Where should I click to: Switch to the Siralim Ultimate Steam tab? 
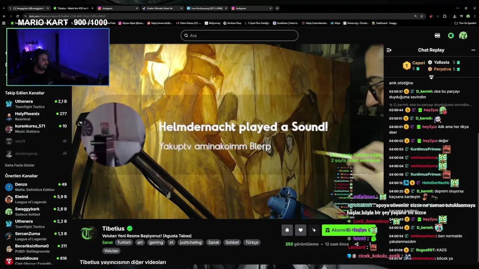click(162, 8)
